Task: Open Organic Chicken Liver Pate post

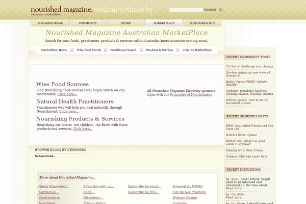Action: (x=246, y=157)
